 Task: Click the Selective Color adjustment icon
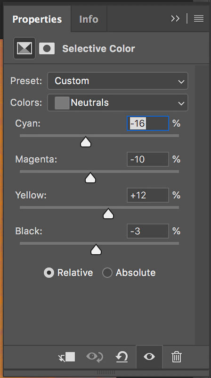tap(24, 48)
